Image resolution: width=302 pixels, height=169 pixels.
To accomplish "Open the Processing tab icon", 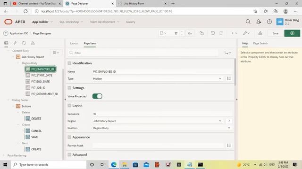I will pyautogui.click(x=24, y=43).
